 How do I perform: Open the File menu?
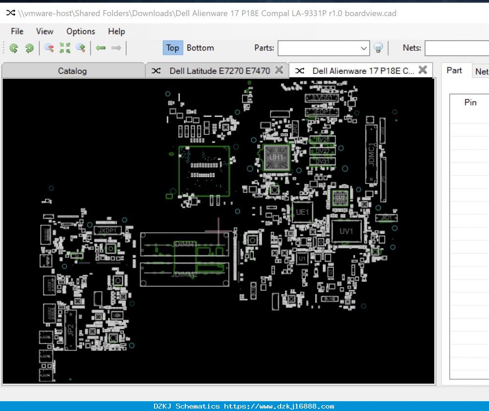(17, 31)
